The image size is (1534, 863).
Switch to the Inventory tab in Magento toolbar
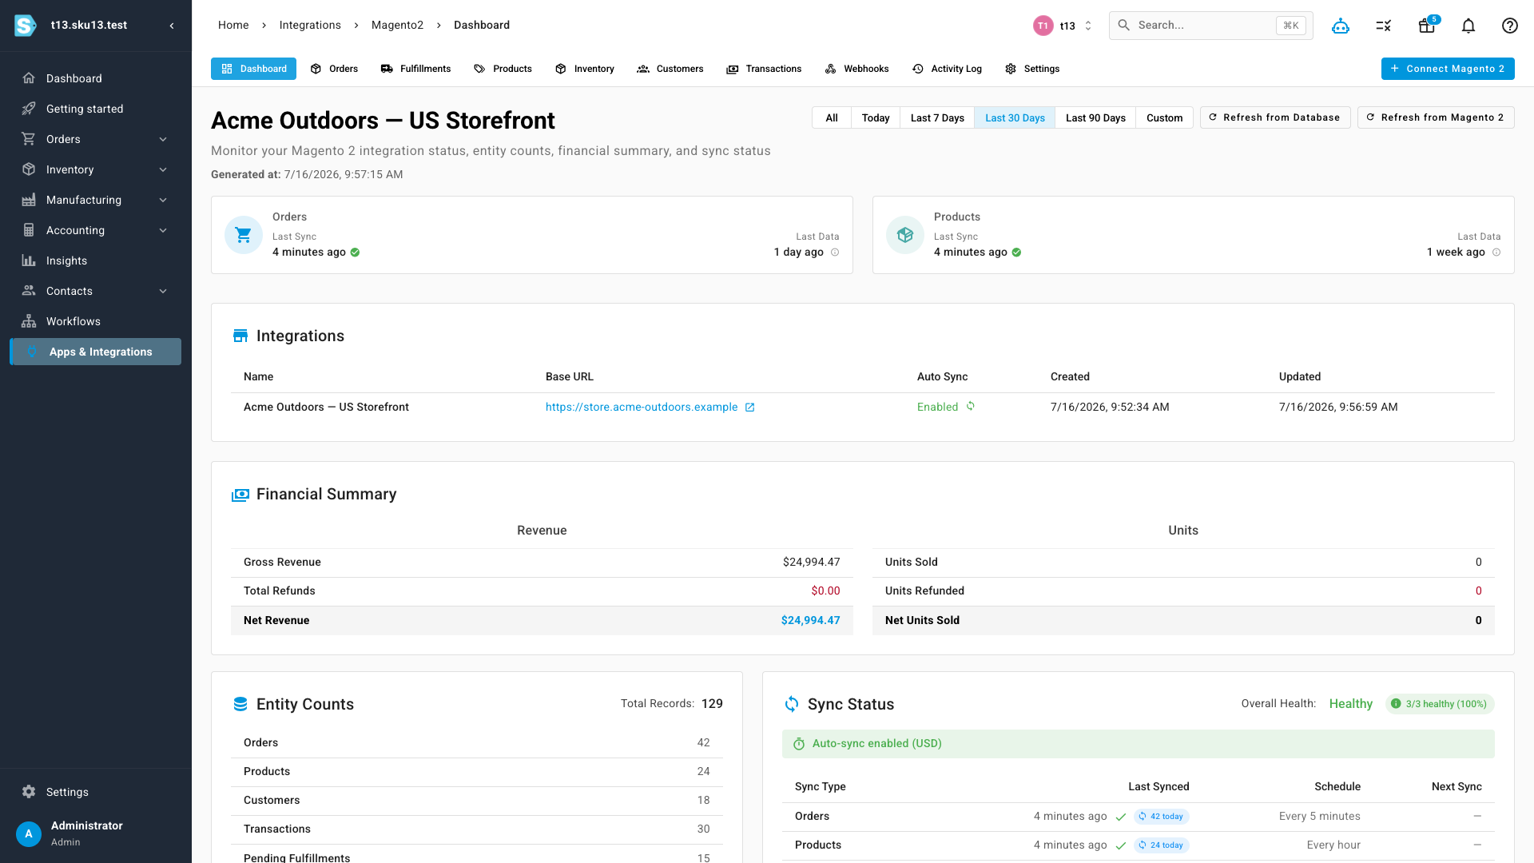pos(585,69)
